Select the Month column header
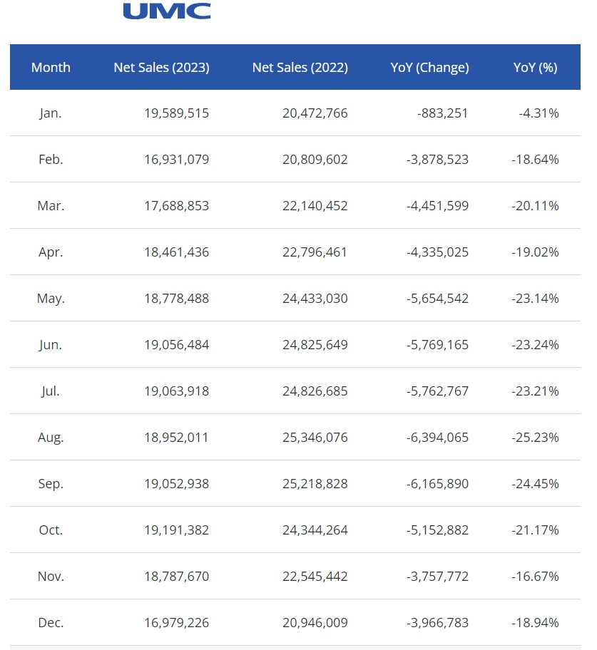The height and width of the screenshot is (650, 597). pyautogui.click(x=51, y=68)
